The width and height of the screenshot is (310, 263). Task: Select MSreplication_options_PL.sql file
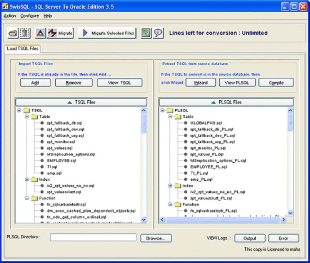218,160
